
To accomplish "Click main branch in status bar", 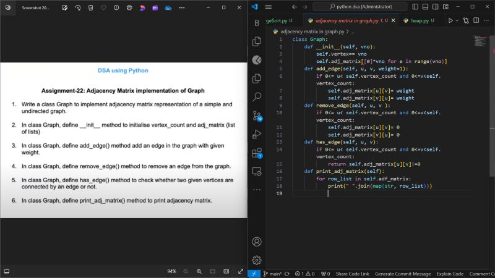I will coord(272,274).
